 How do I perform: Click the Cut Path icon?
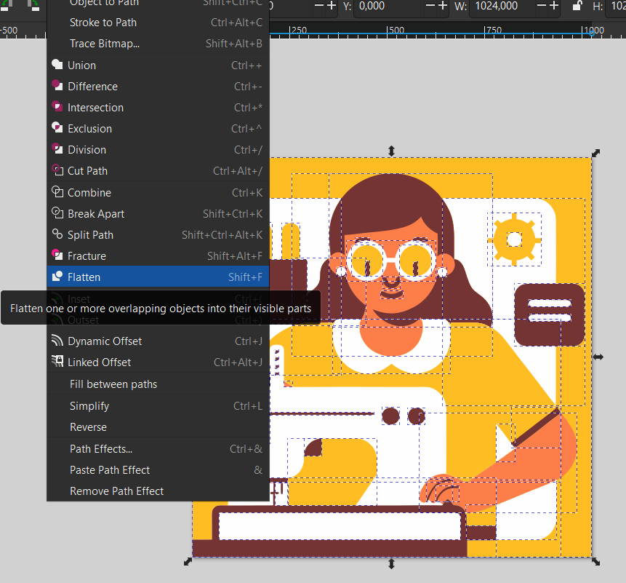coord(57,170)
